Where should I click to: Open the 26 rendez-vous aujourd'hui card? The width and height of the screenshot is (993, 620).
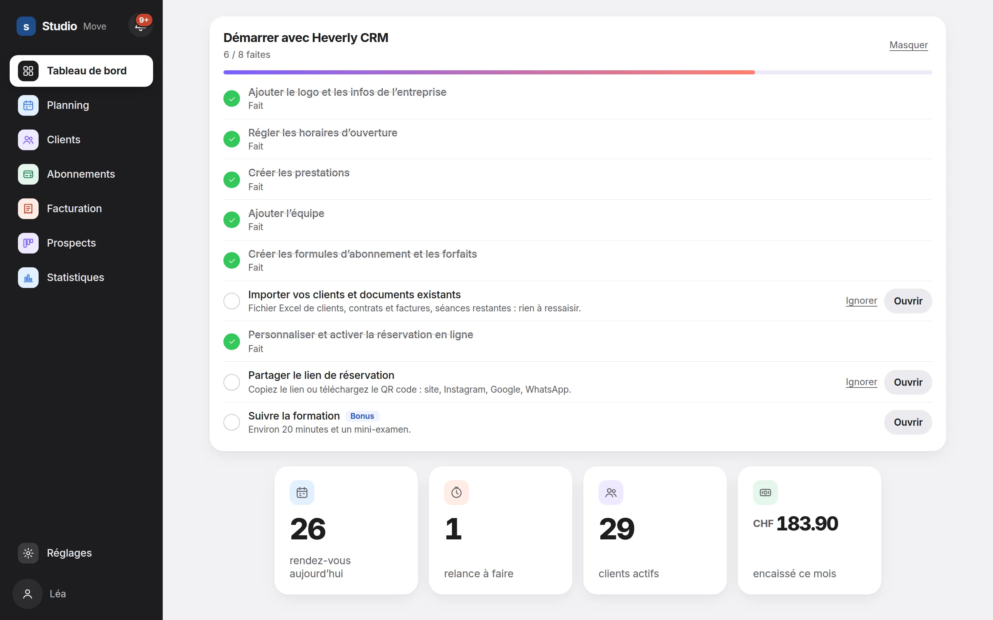tap(346, 530)
